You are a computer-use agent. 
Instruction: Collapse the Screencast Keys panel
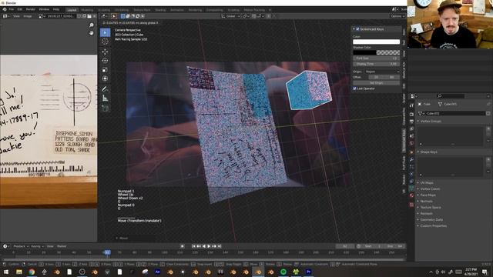[354, 29]
